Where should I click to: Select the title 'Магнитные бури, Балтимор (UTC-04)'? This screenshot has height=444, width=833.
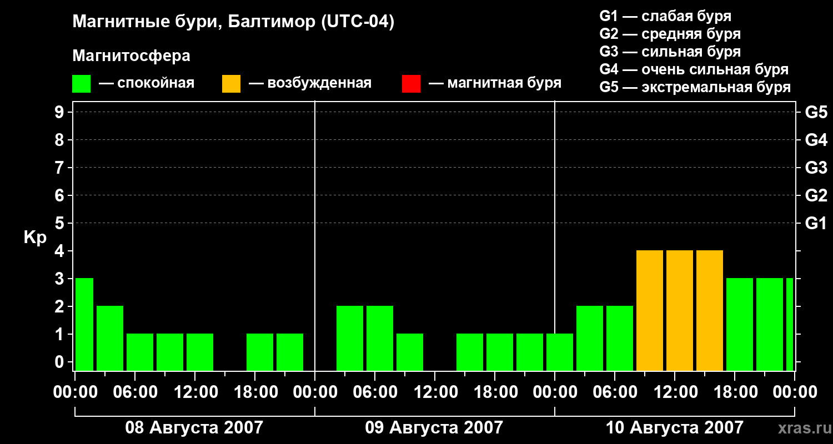tap(233, 23)
